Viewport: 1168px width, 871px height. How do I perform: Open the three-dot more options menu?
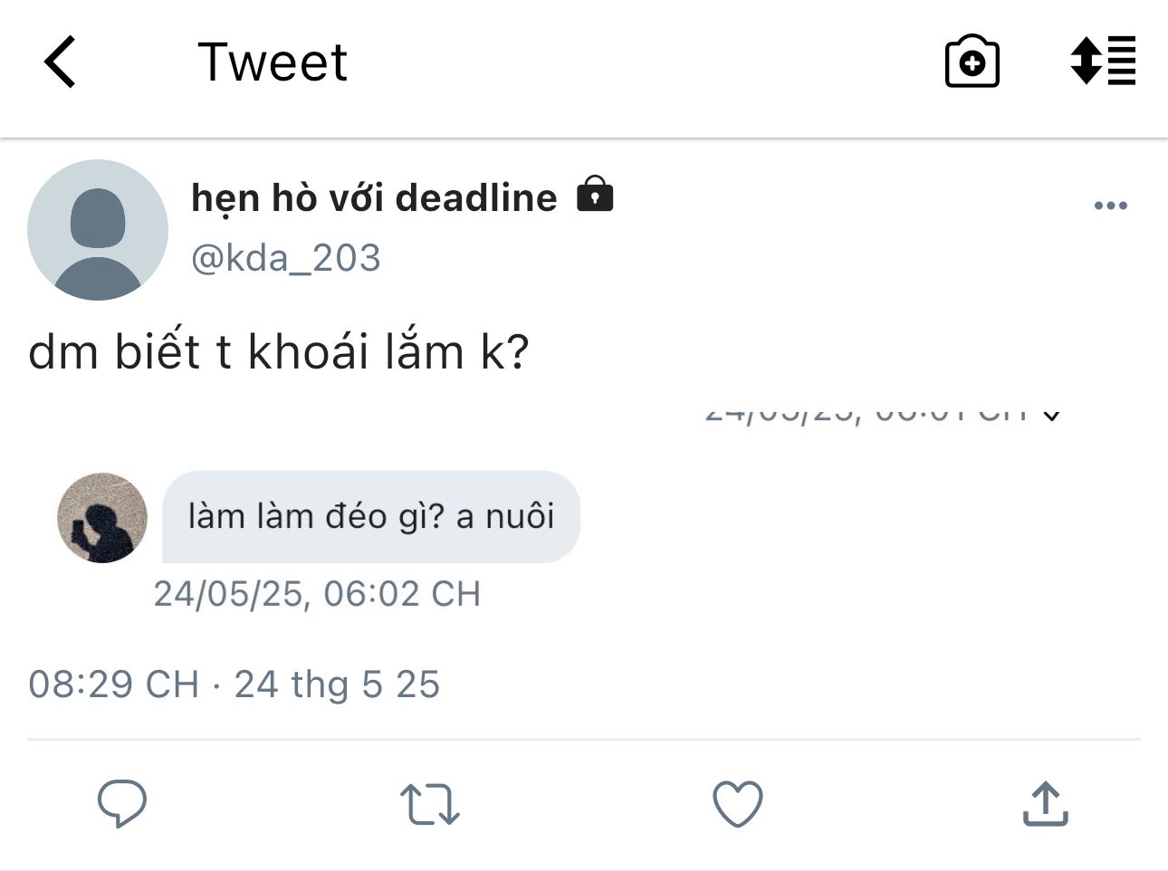click(x=1110, y=206)
